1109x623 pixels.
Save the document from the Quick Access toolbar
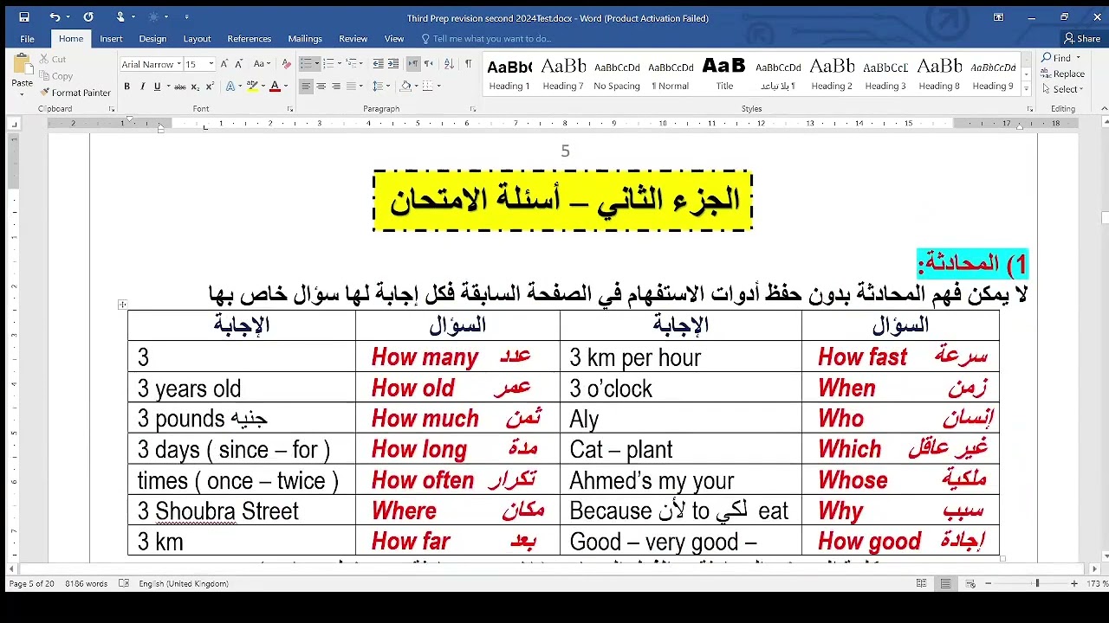pyautogui.click(x=24, y=17)
